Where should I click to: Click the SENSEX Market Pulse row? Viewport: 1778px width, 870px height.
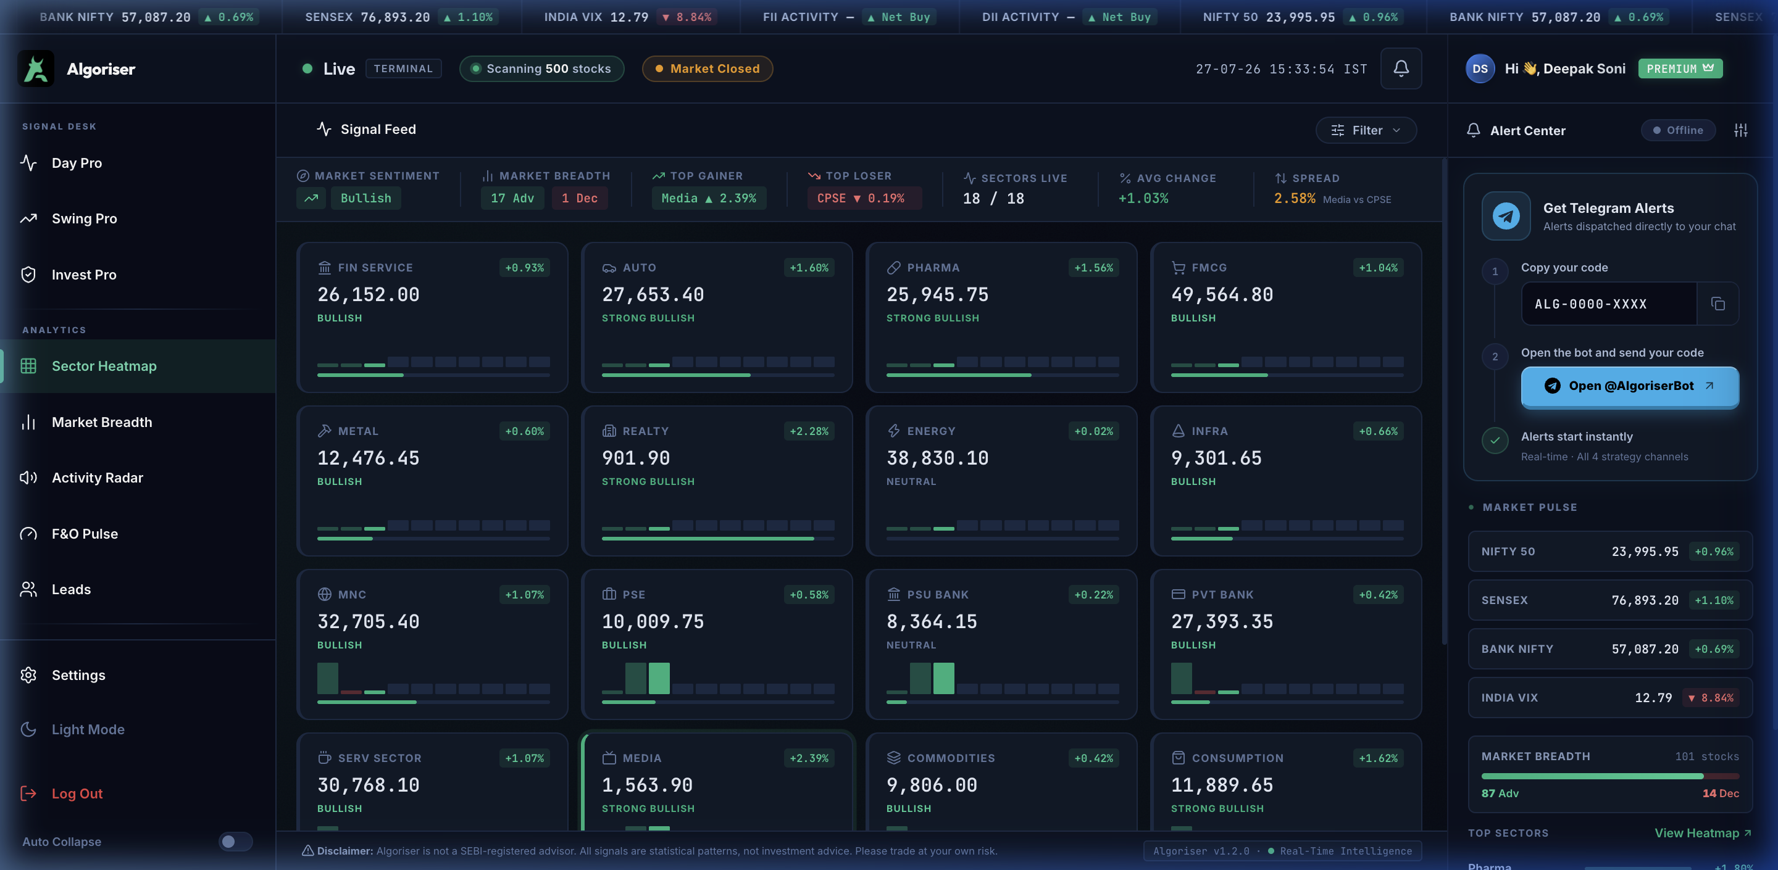1609,600
